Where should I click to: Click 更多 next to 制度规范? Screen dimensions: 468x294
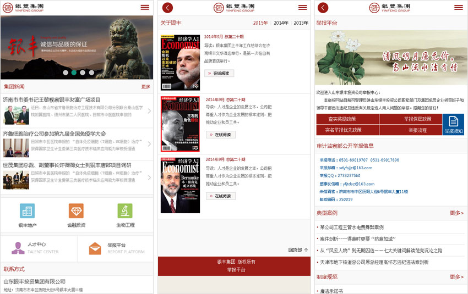click(456, 277)
